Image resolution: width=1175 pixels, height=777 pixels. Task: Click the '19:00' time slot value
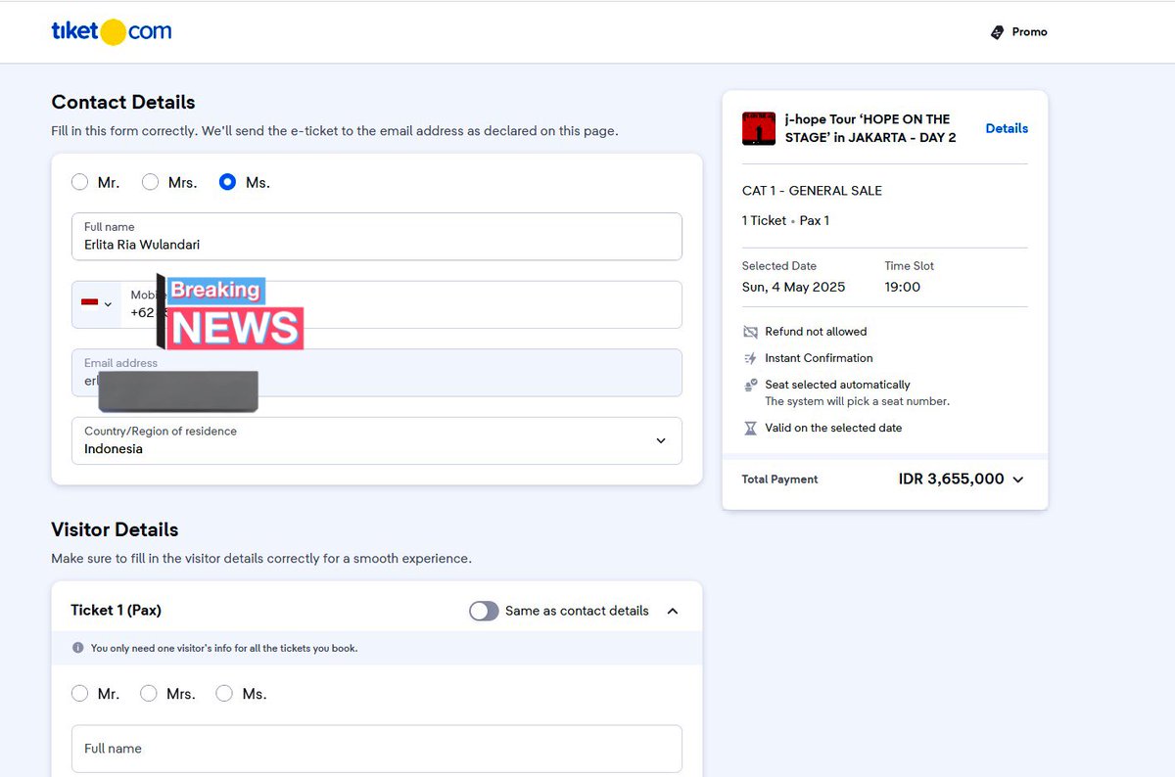(x=903, y=287)
